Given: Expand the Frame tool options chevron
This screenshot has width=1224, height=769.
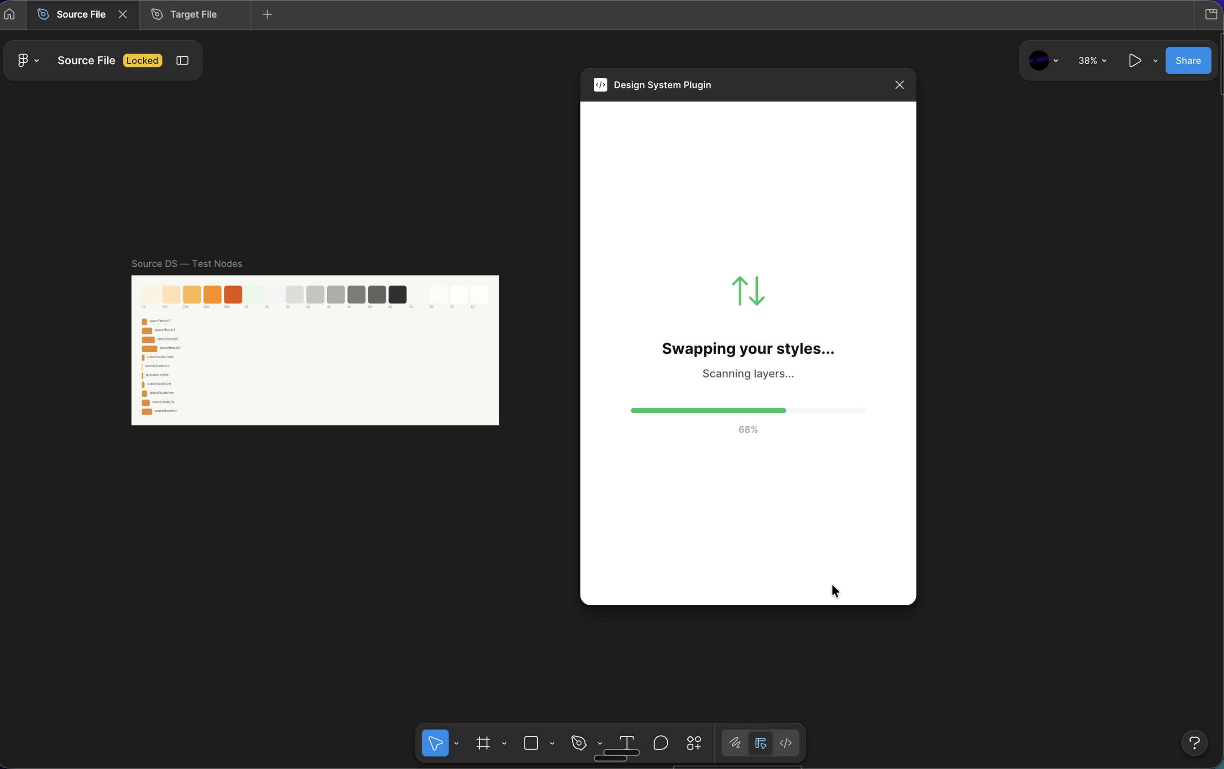Looking at the screenshot, I should (504, 743).
